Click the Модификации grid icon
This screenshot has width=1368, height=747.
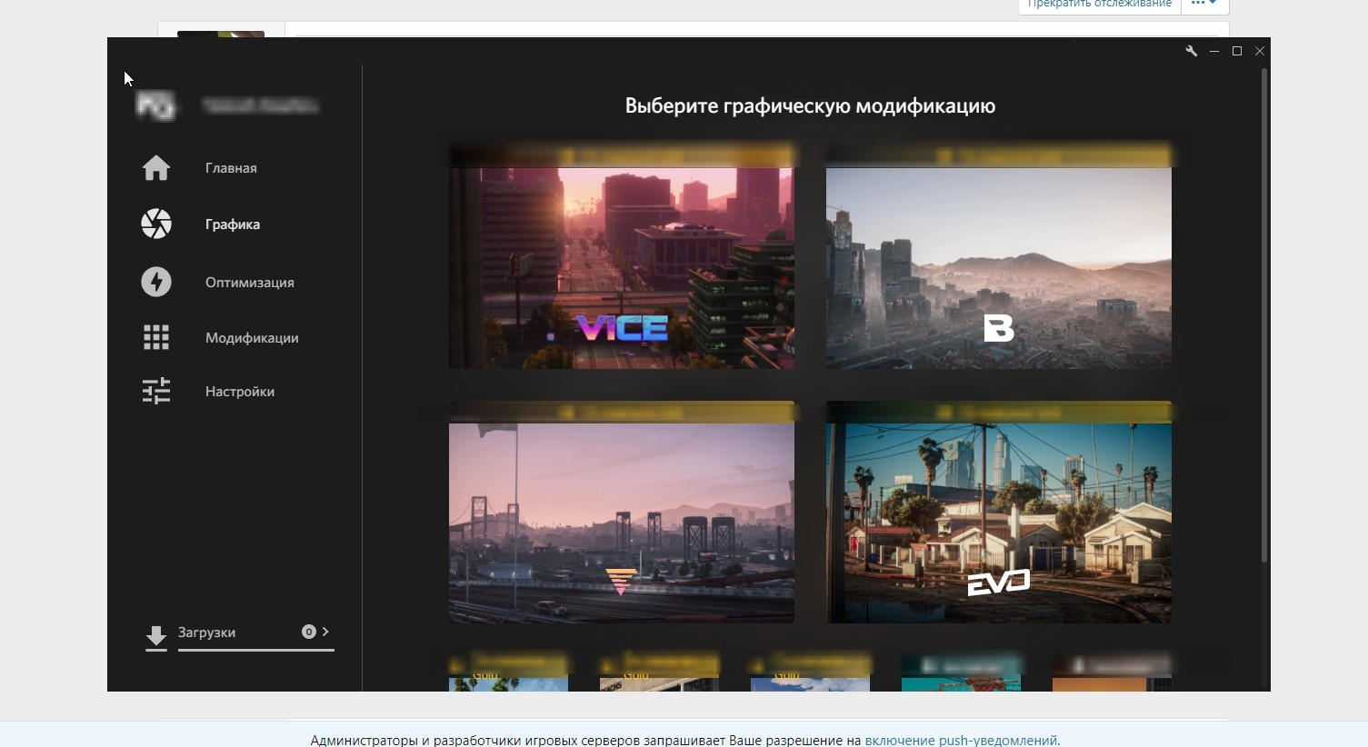click(x=156, y=337)
